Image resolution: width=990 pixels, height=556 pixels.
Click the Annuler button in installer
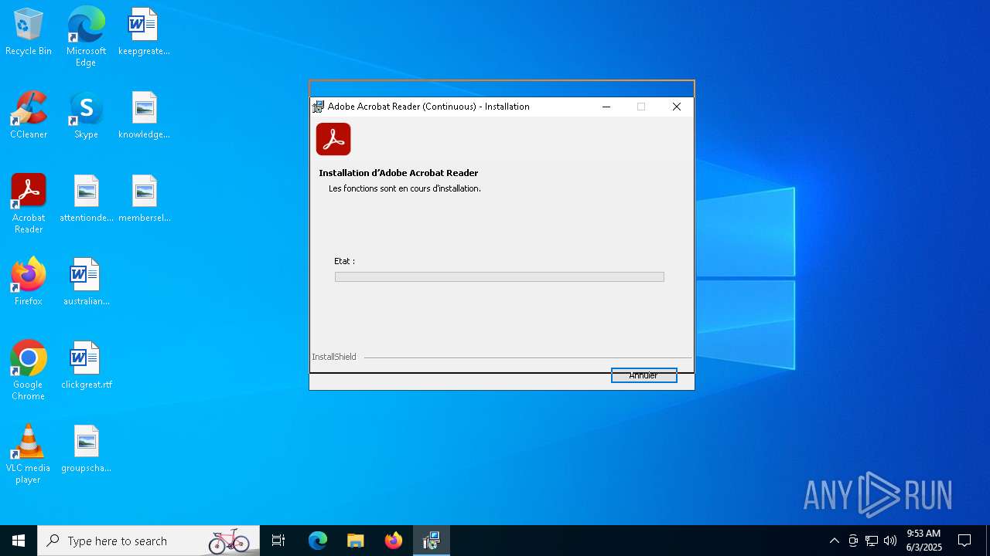point(643,375)
